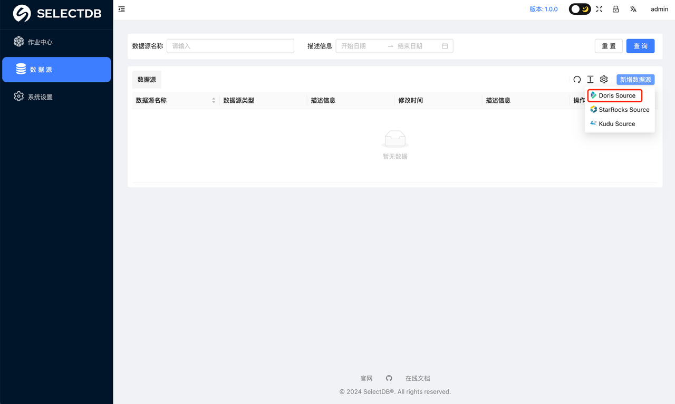Click the SelectDB logo
Viewport: 675px width, 404px height.
point(56,14)
